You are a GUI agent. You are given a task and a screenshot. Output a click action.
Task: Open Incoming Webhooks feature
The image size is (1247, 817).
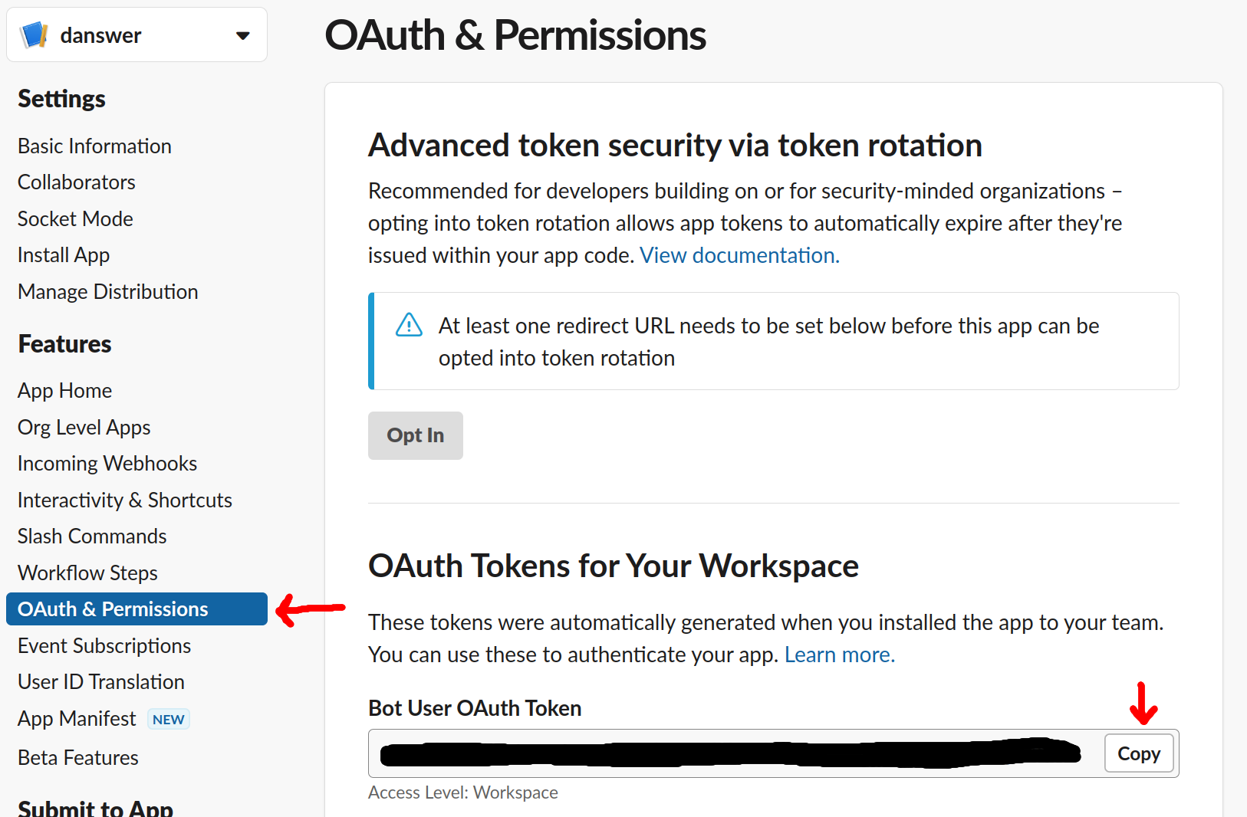[107, 463]
